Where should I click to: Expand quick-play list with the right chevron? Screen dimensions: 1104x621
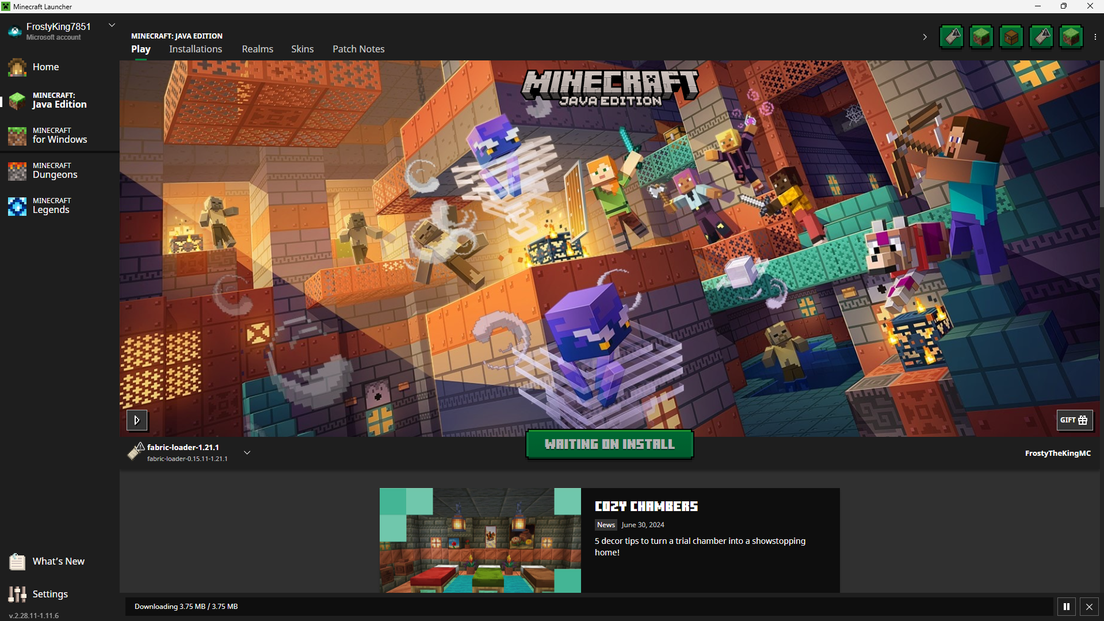click(x=925, y=37)
